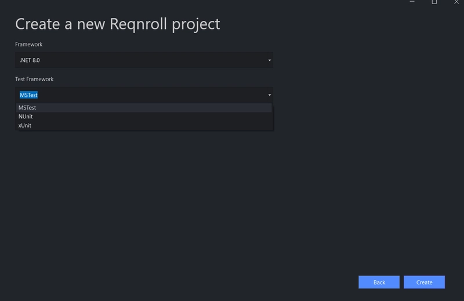Choose NUnit as the test framework
464x301 pixels.
(26, 117)
